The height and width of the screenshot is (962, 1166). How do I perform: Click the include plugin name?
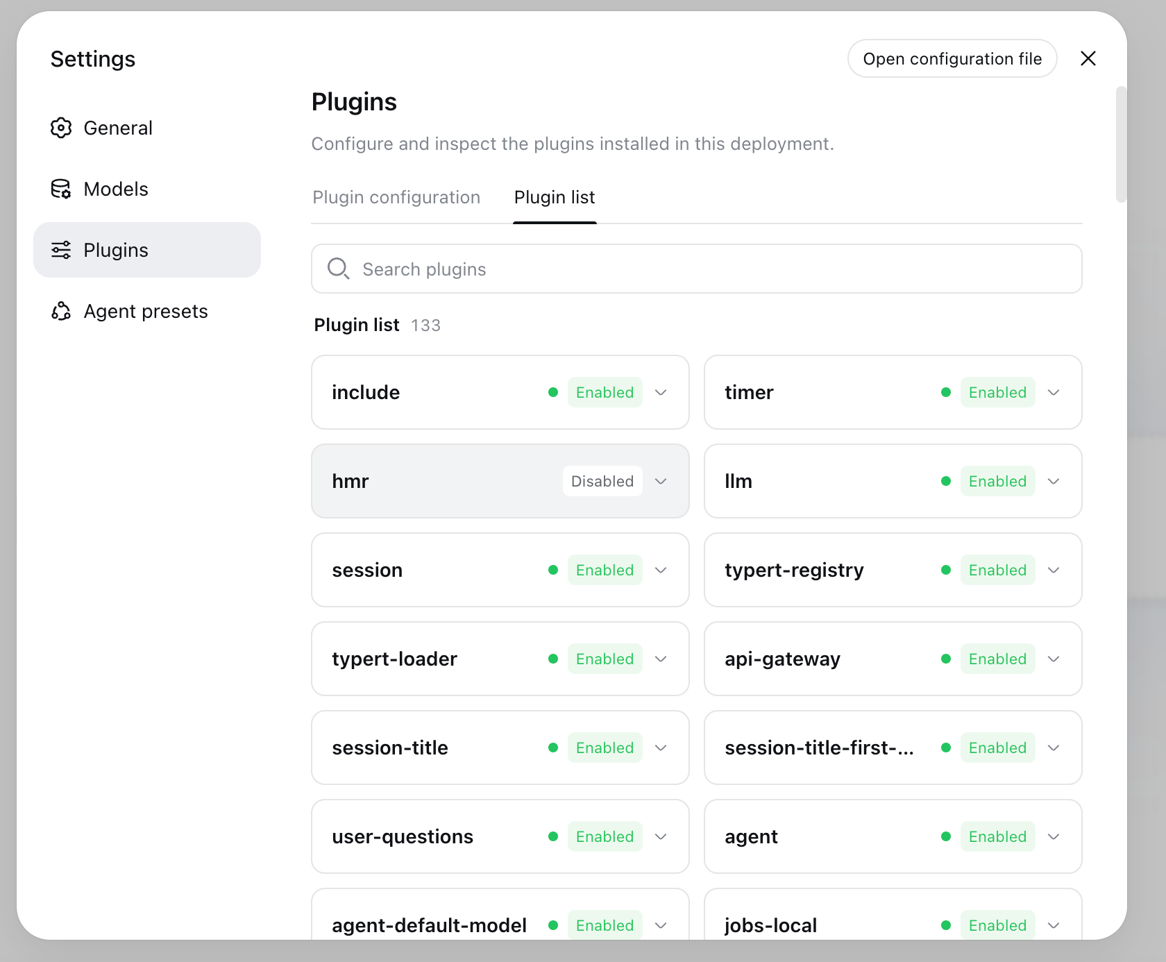366,392
